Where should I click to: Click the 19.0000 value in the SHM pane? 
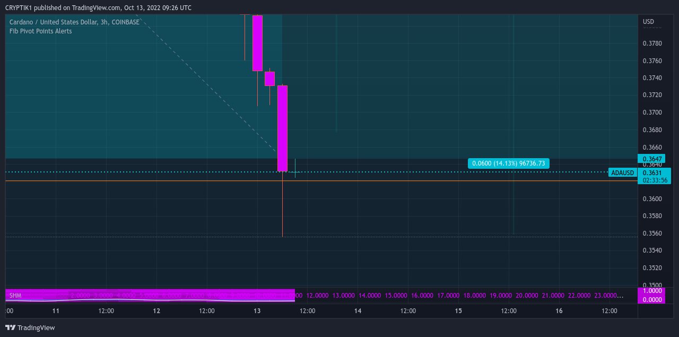point(501,295)
